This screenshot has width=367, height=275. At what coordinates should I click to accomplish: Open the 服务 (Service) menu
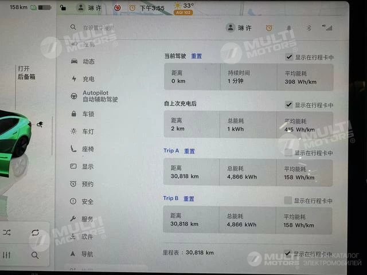(88, 219)
